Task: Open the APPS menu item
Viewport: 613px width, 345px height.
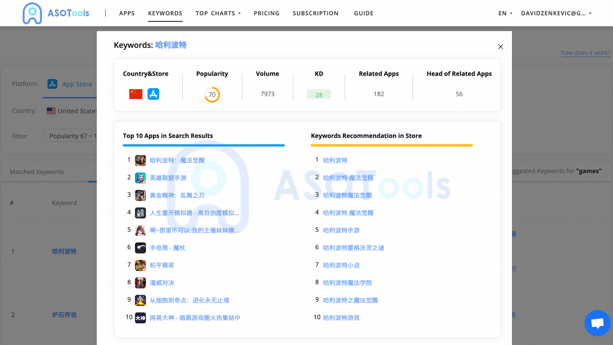Action: tap(126, 13)
